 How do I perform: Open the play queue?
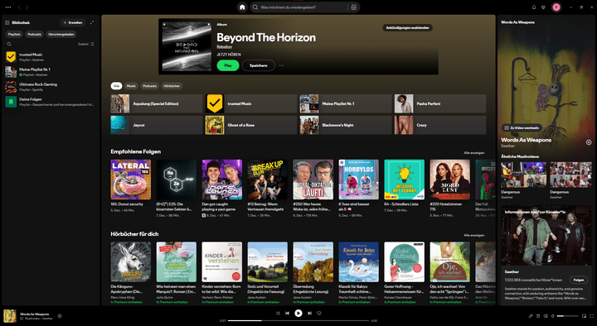click(538, 316)
